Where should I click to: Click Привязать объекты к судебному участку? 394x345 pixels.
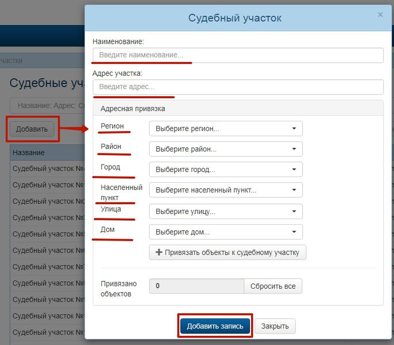(x=228, y=252)
